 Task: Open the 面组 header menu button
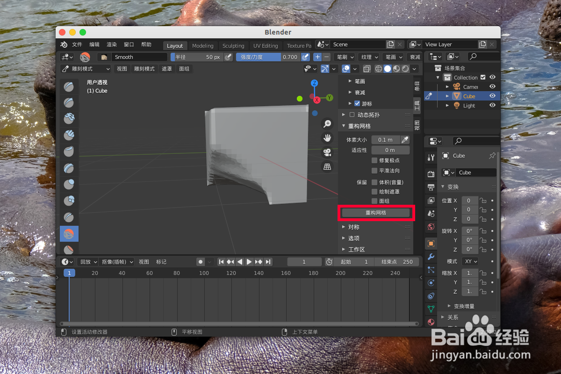(184, 69)
